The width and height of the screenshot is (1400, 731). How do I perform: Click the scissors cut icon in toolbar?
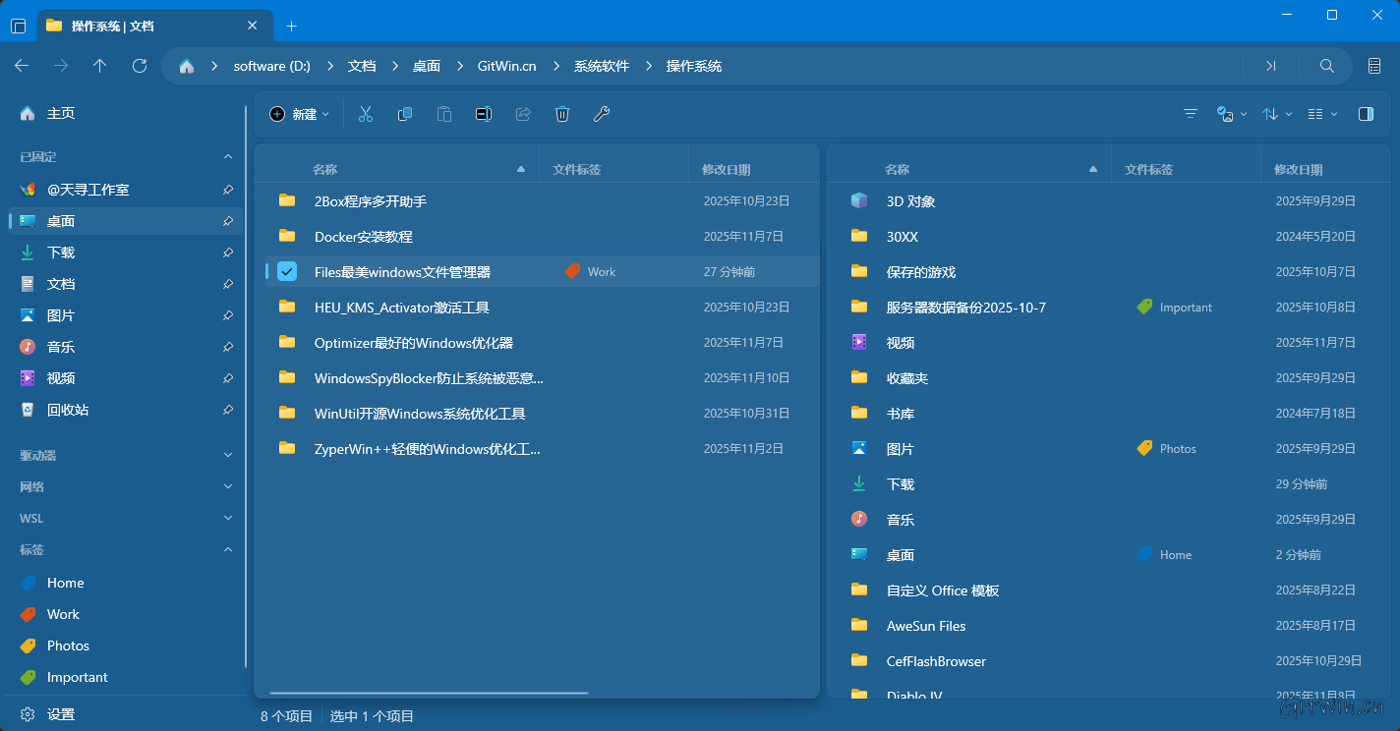366,114
